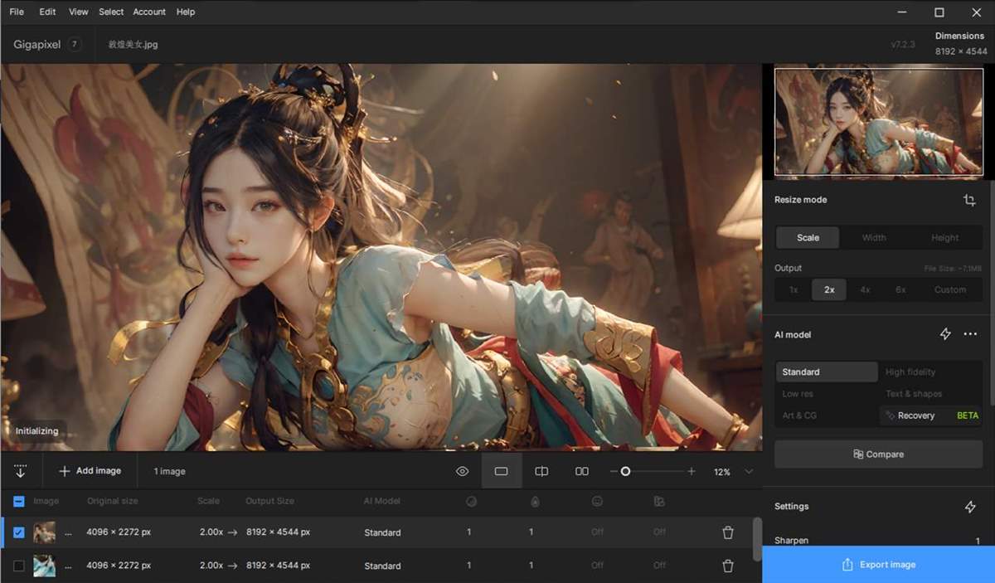The image size is (995, 583).
Task: Click the export download arrow at bottom left
Action: click(21, 470)
